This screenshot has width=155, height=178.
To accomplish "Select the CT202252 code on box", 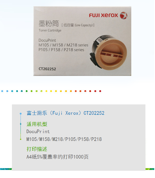I will 47,69.
